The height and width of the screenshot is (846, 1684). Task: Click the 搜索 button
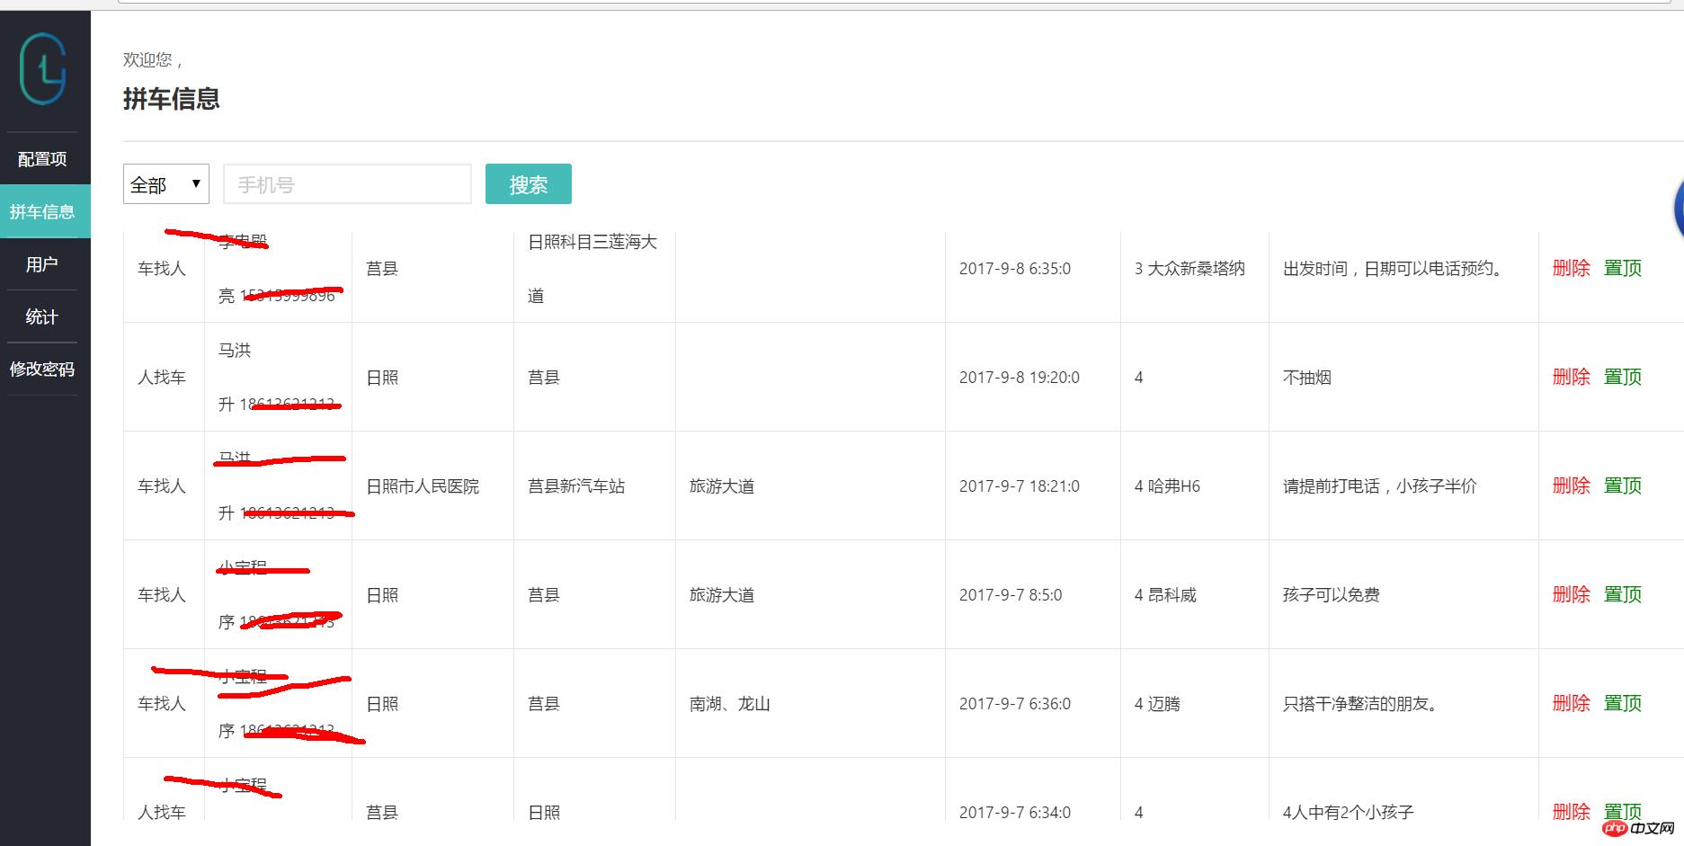(529, 184)
